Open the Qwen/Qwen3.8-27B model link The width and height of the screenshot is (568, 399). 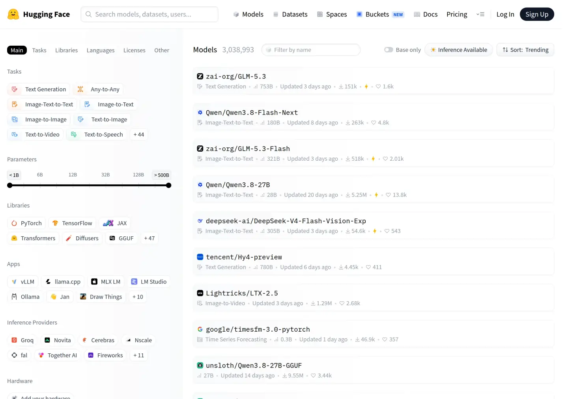coord(238,185)
